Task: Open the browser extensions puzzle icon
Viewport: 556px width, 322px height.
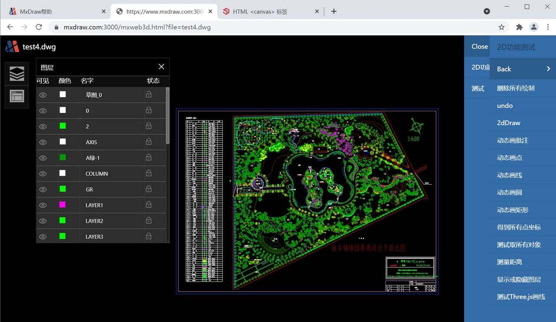Action: tap(519, 27)
